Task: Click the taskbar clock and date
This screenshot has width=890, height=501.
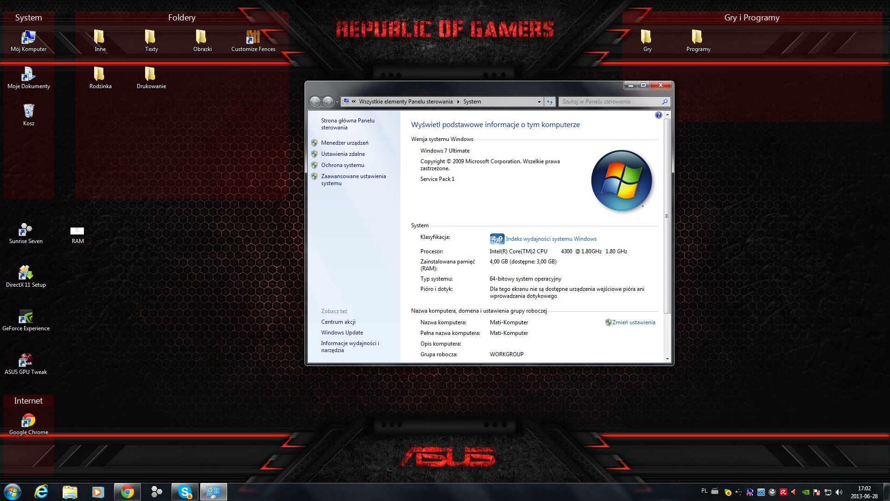Action: pos(864,492)
